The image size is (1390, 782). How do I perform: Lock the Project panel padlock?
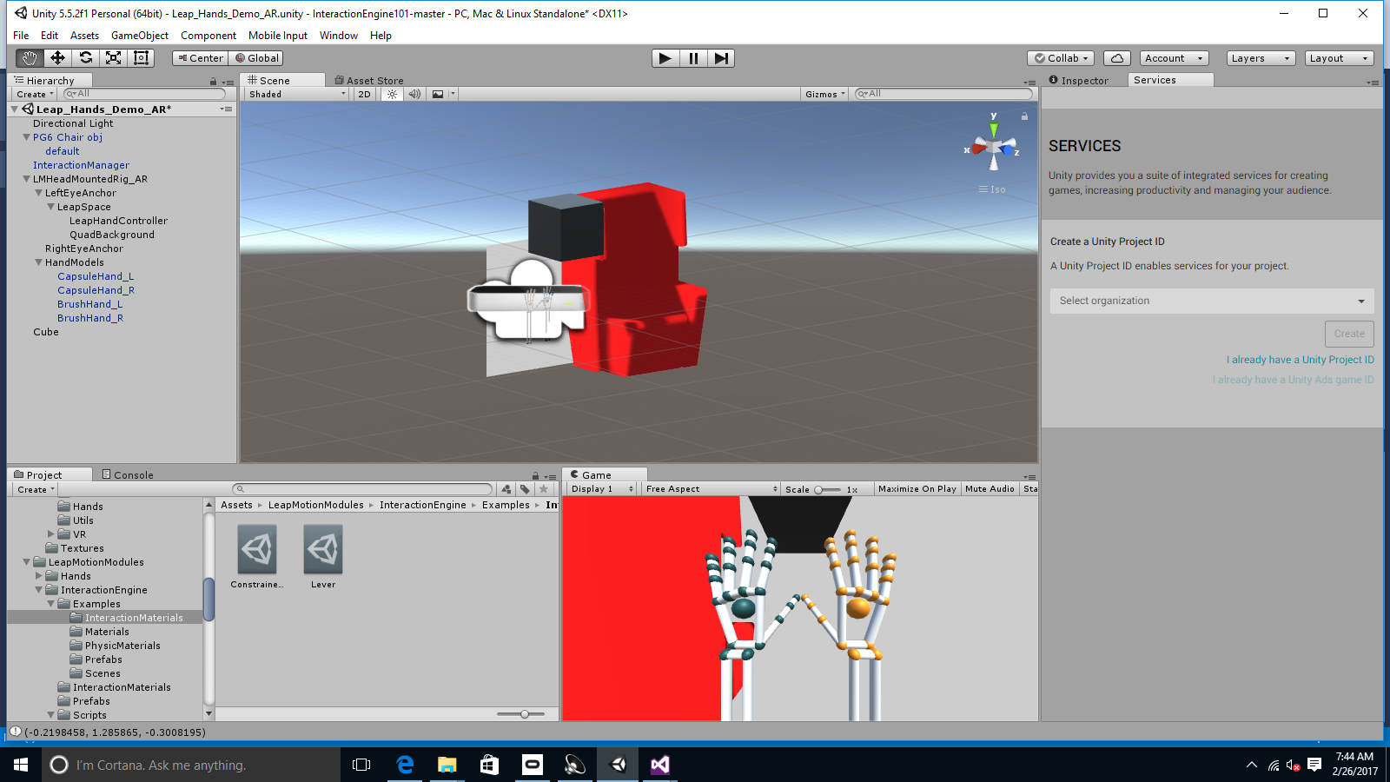536,476
